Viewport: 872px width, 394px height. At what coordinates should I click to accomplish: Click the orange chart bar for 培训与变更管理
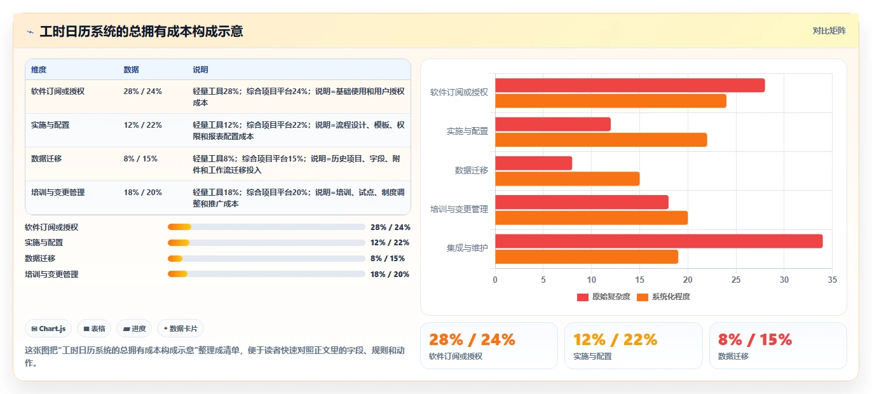click(592, 218)
